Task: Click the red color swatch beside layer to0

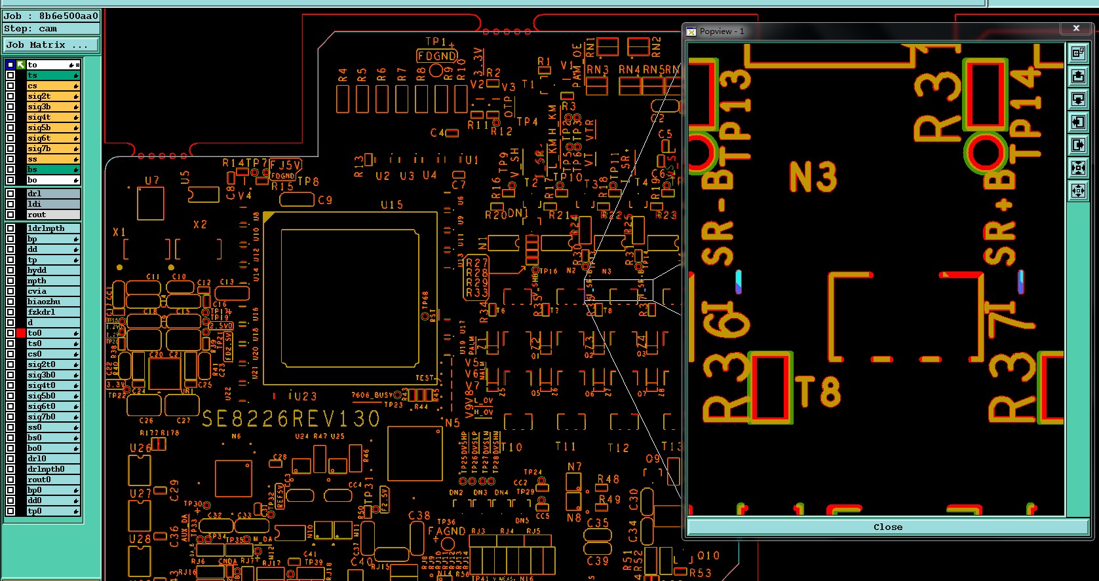Action: (x=21, y=333)
